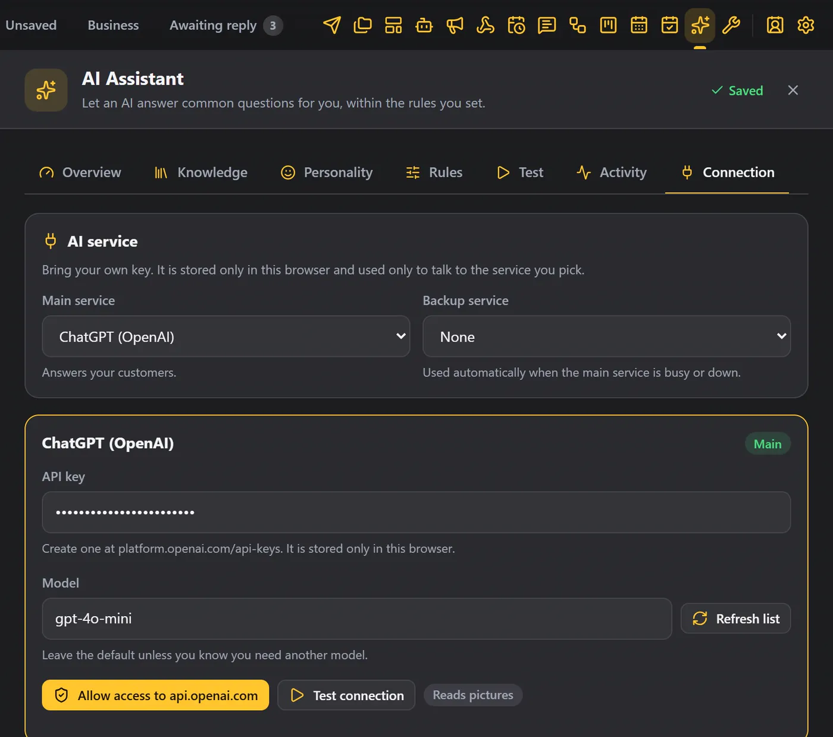Viewport: 833px width, 737px height.
Task: Click the green Main badge
Action: [768, 444]
